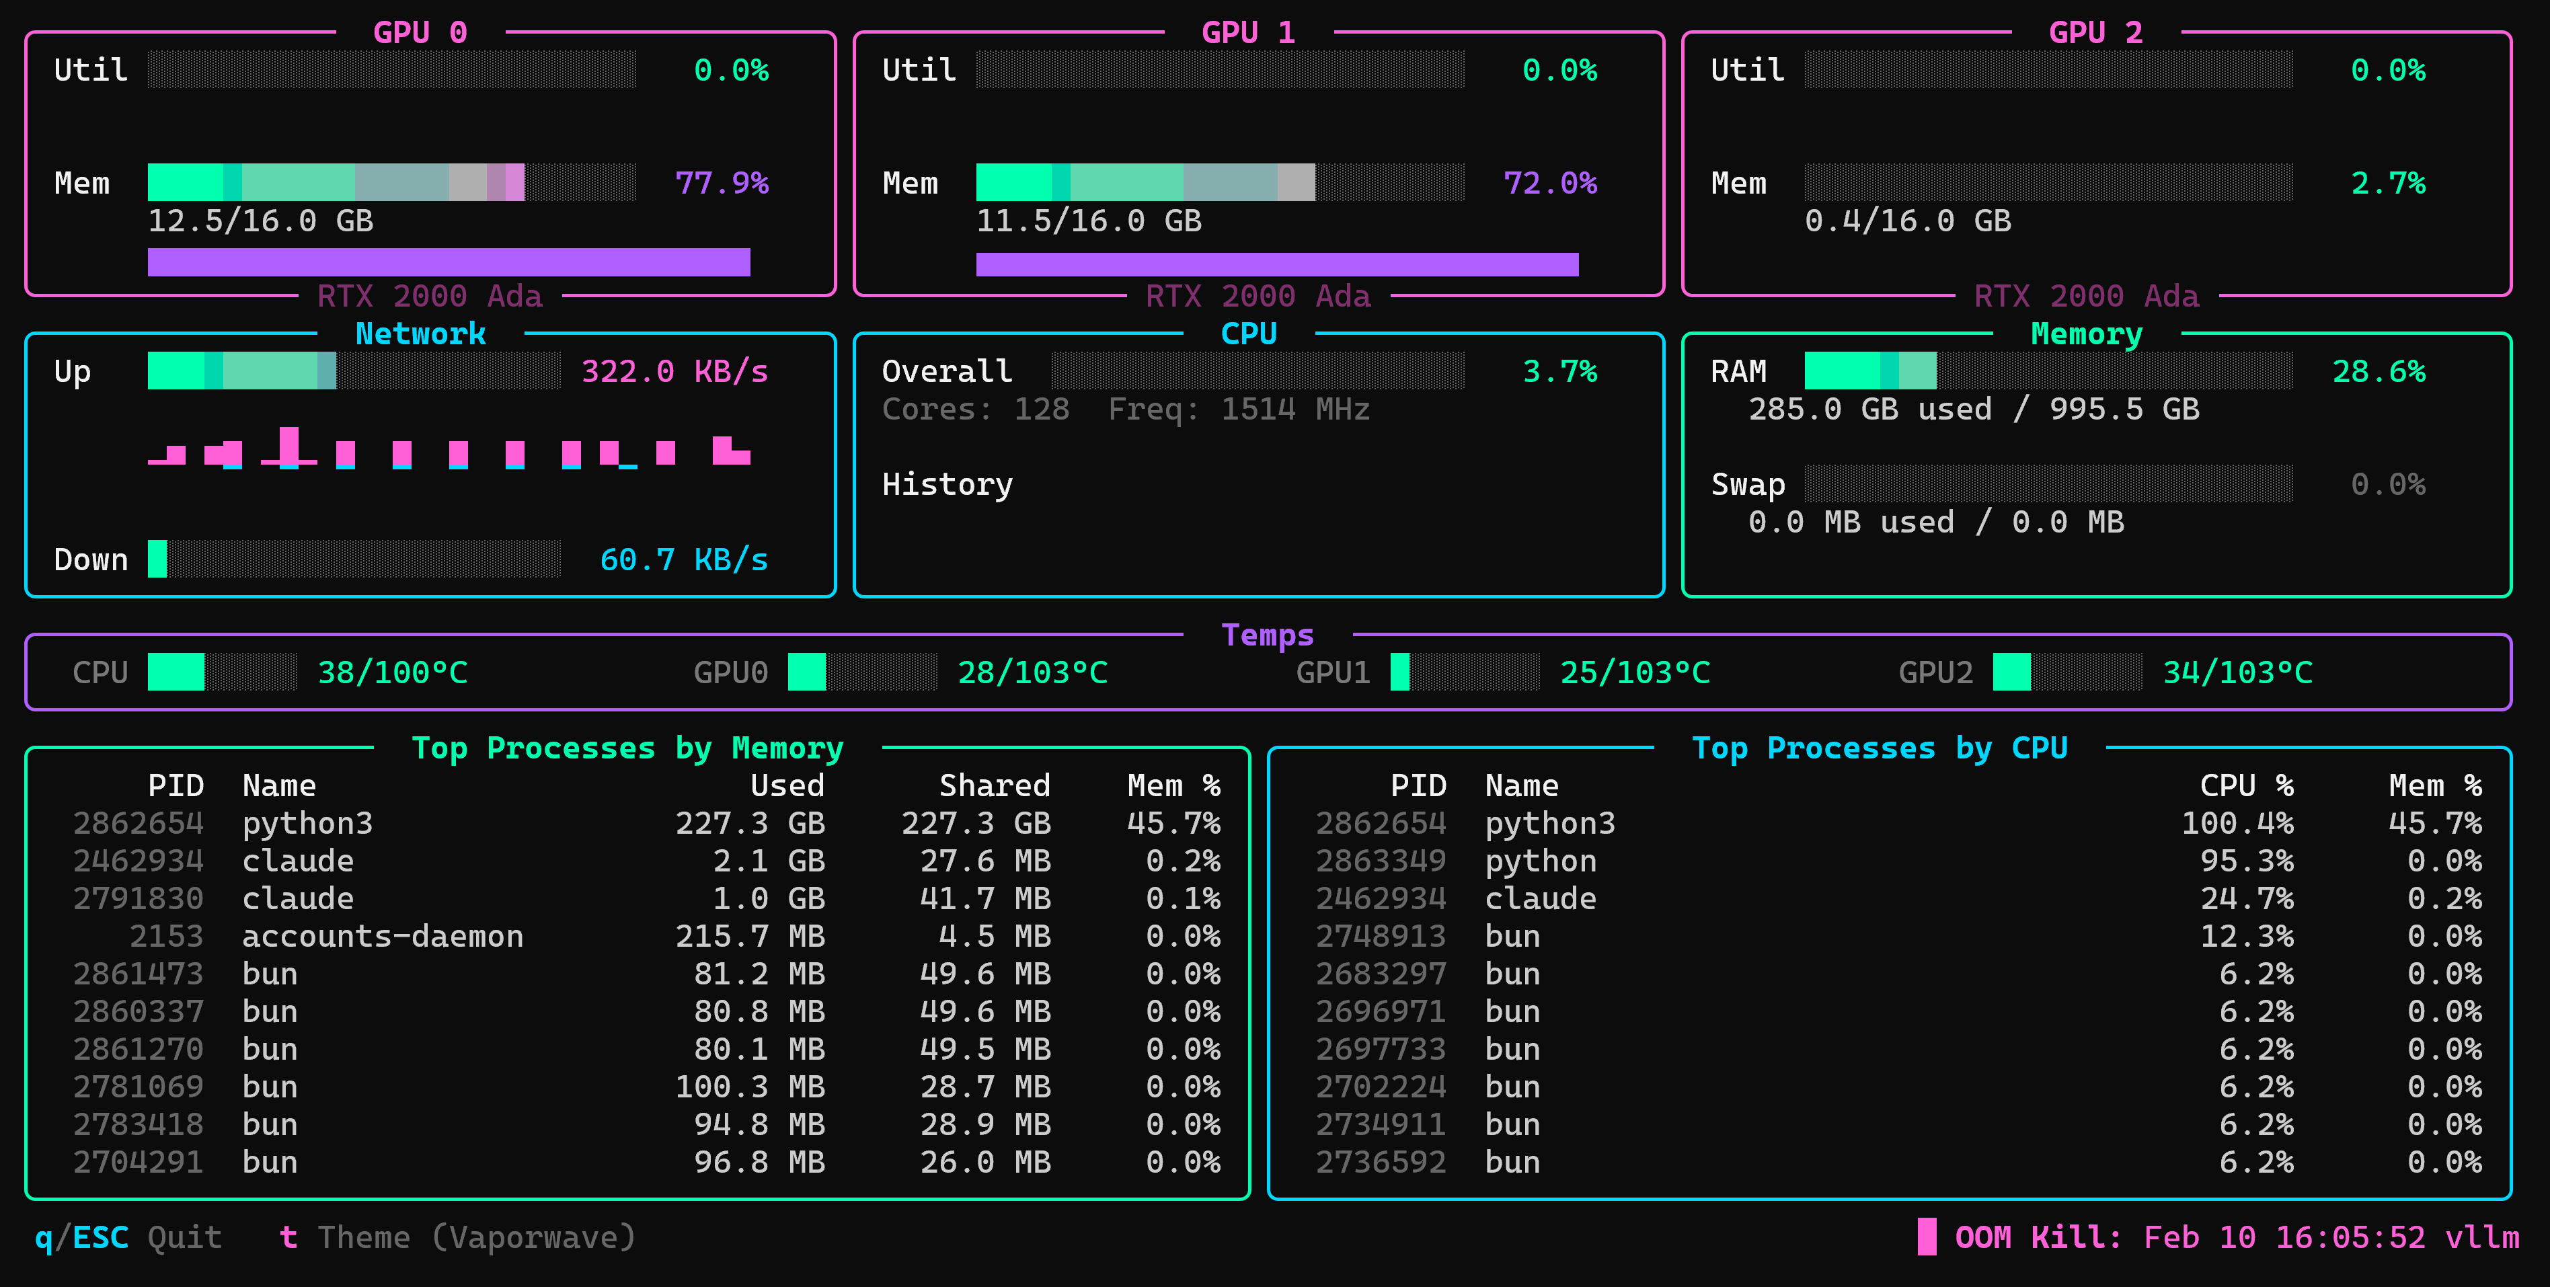Click the 0.0 MB used / 0.0 MB swap text
2550x1287 pixels.
[x=1936, y=522]
